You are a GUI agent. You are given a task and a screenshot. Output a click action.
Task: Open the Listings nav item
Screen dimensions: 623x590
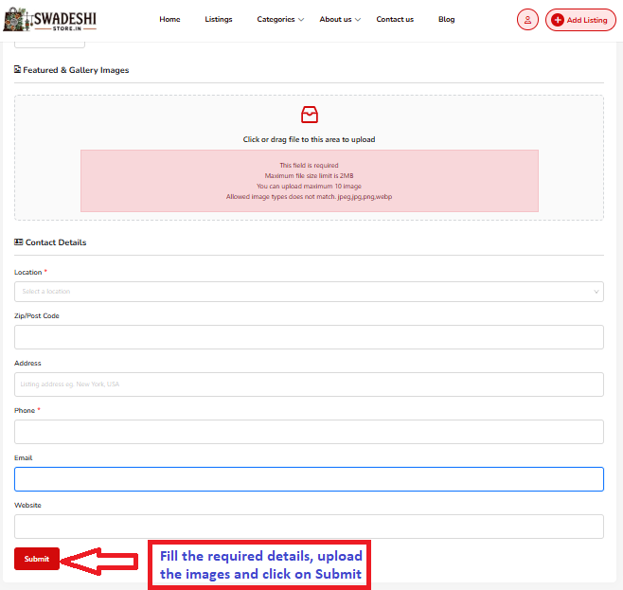point(219,20)
